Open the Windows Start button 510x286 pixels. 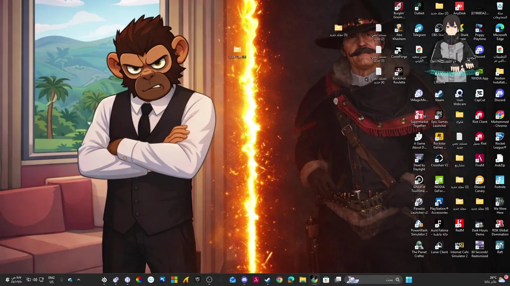(x=409, y=280)
